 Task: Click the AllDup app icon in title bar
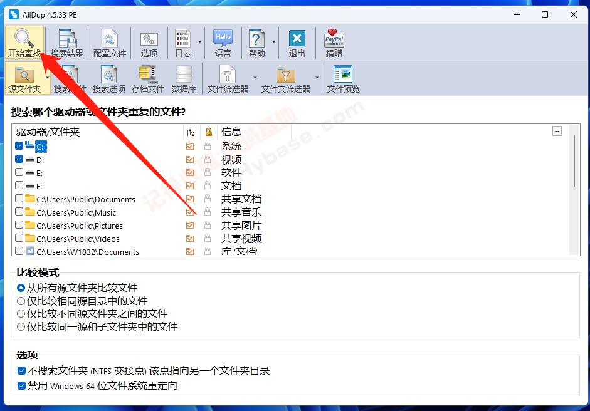[14, 14]
